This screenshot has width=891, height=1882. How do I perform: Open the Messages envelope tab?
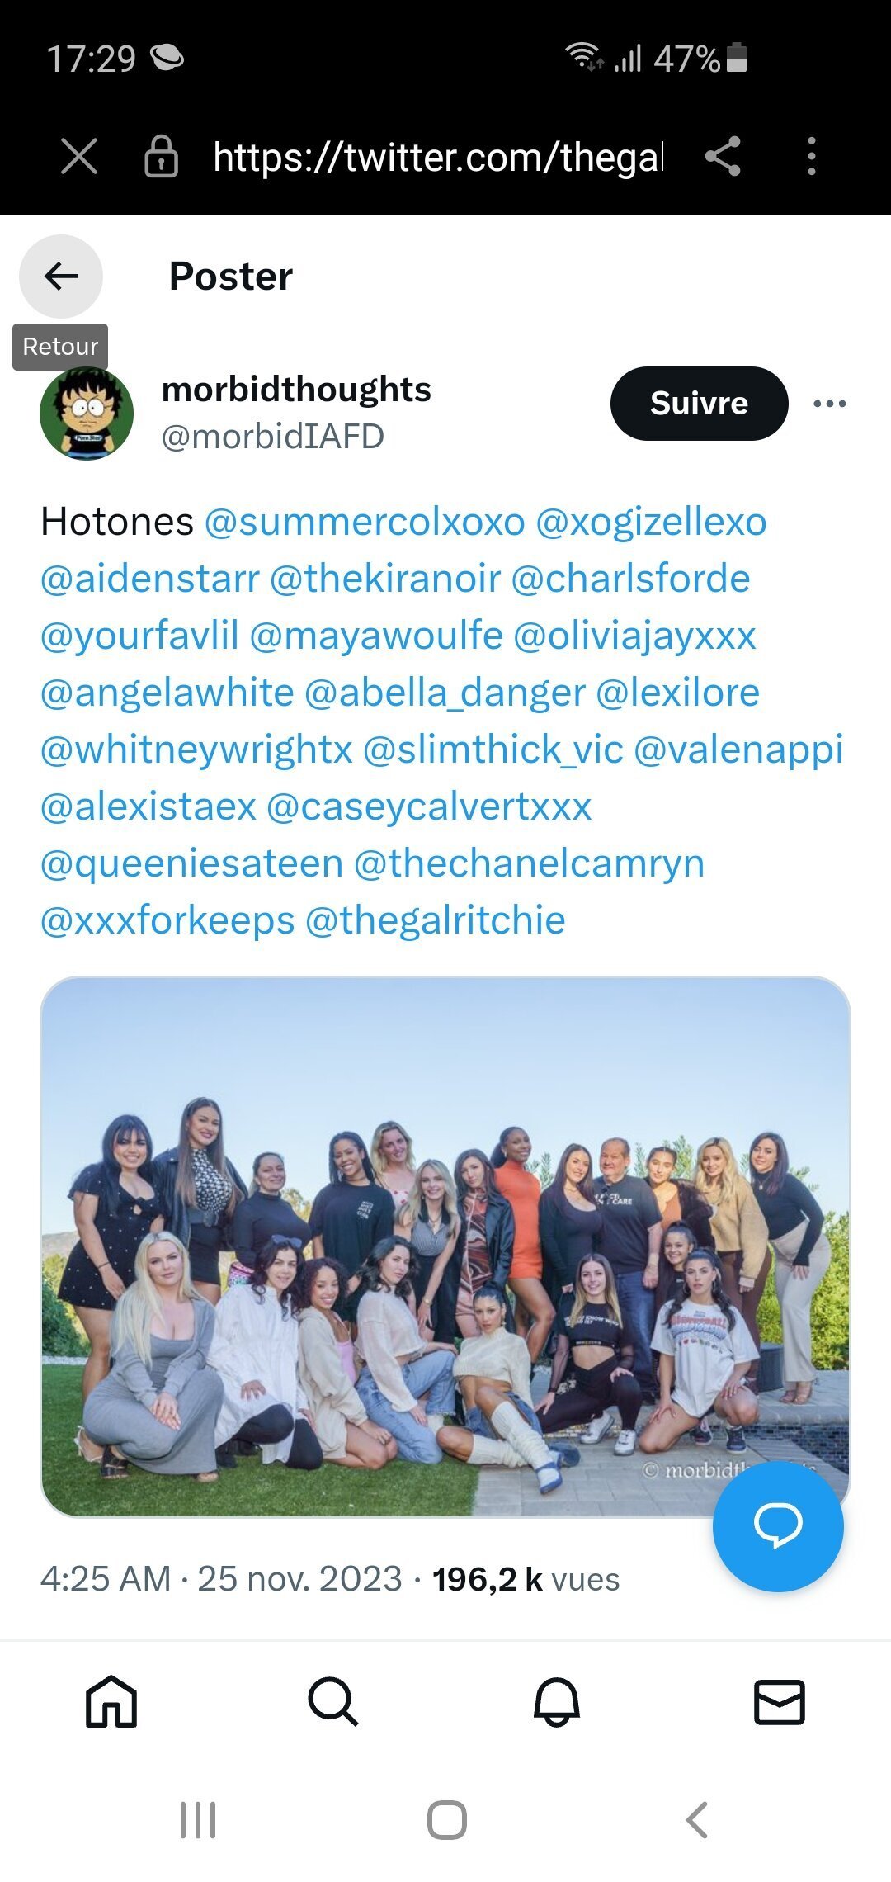780,1701
